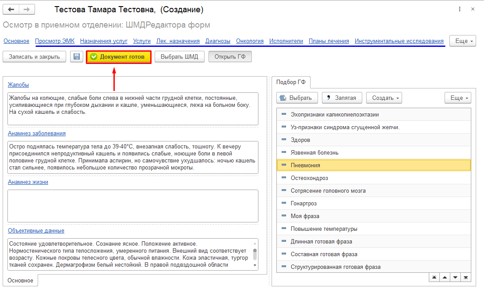Open the Еще dropdown in top navigation
The width and height of the screenshot is (484, 289).
[x=463, y=41]
